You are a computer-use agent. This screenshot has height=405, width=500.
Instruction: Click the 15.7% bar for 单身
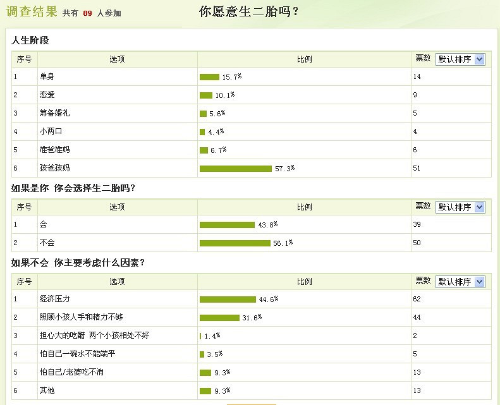pos(209,77)
